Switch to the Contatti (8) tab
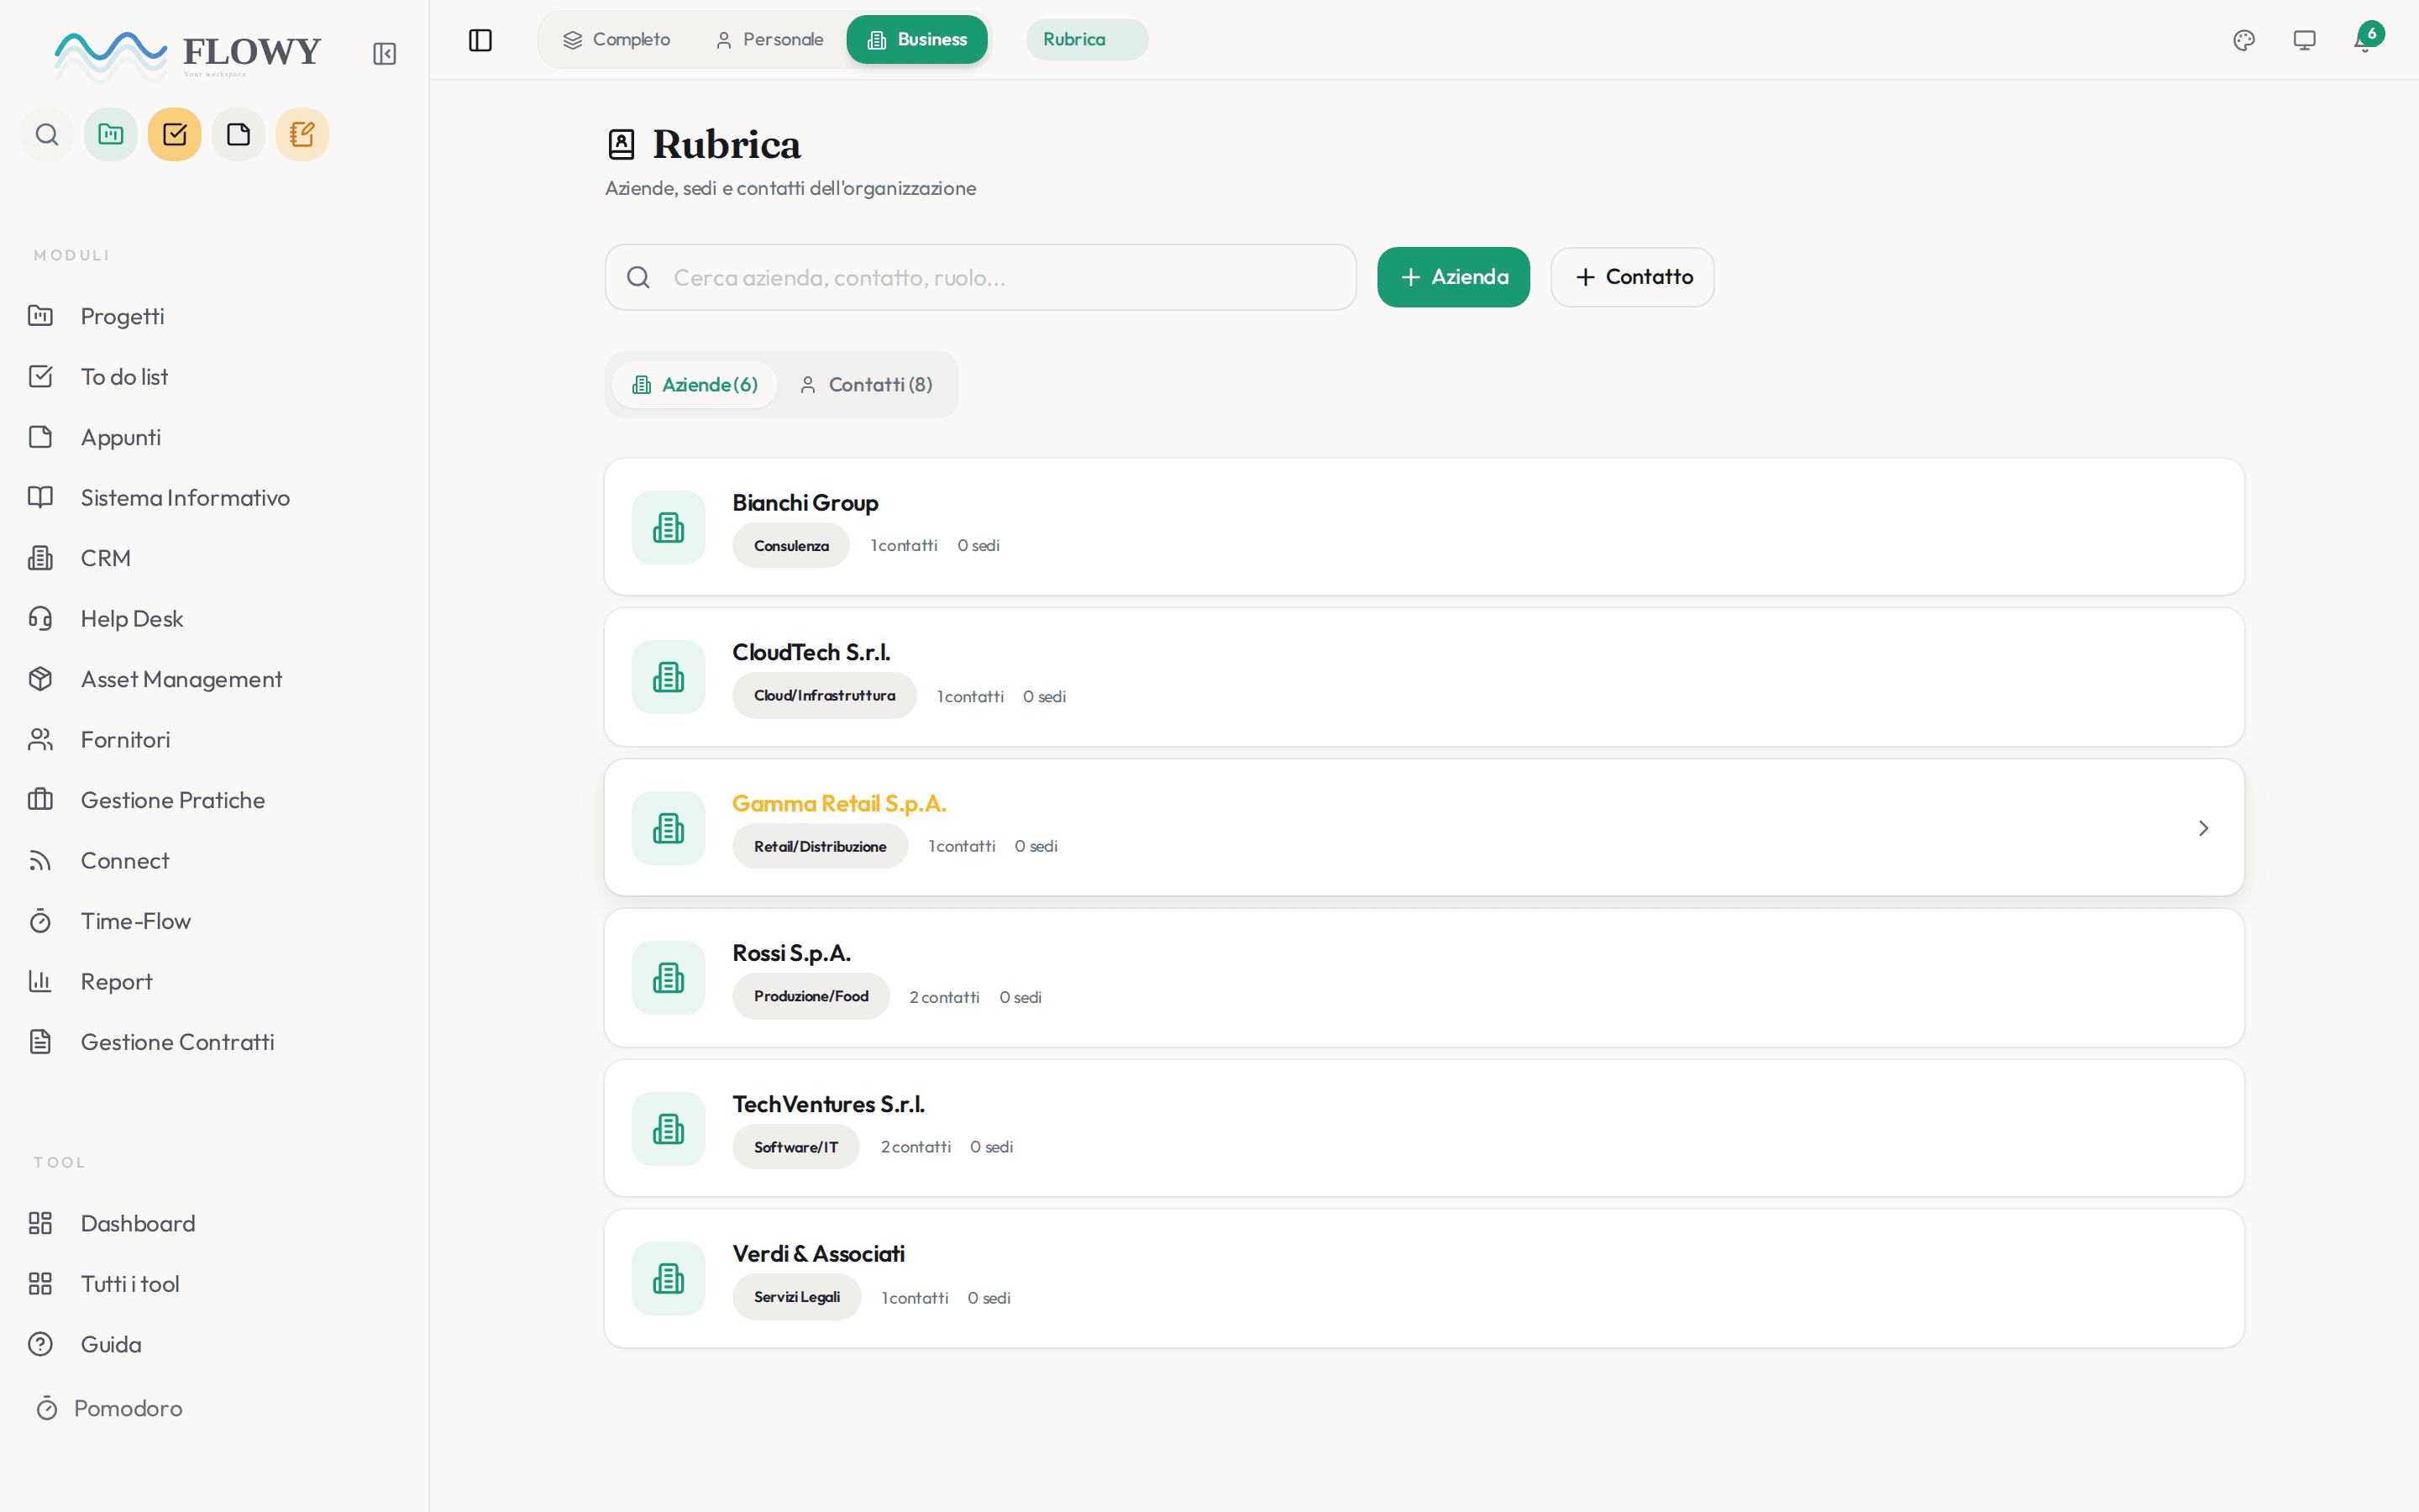Screen dimensions: 2419x1512 [x=867, y=385]
